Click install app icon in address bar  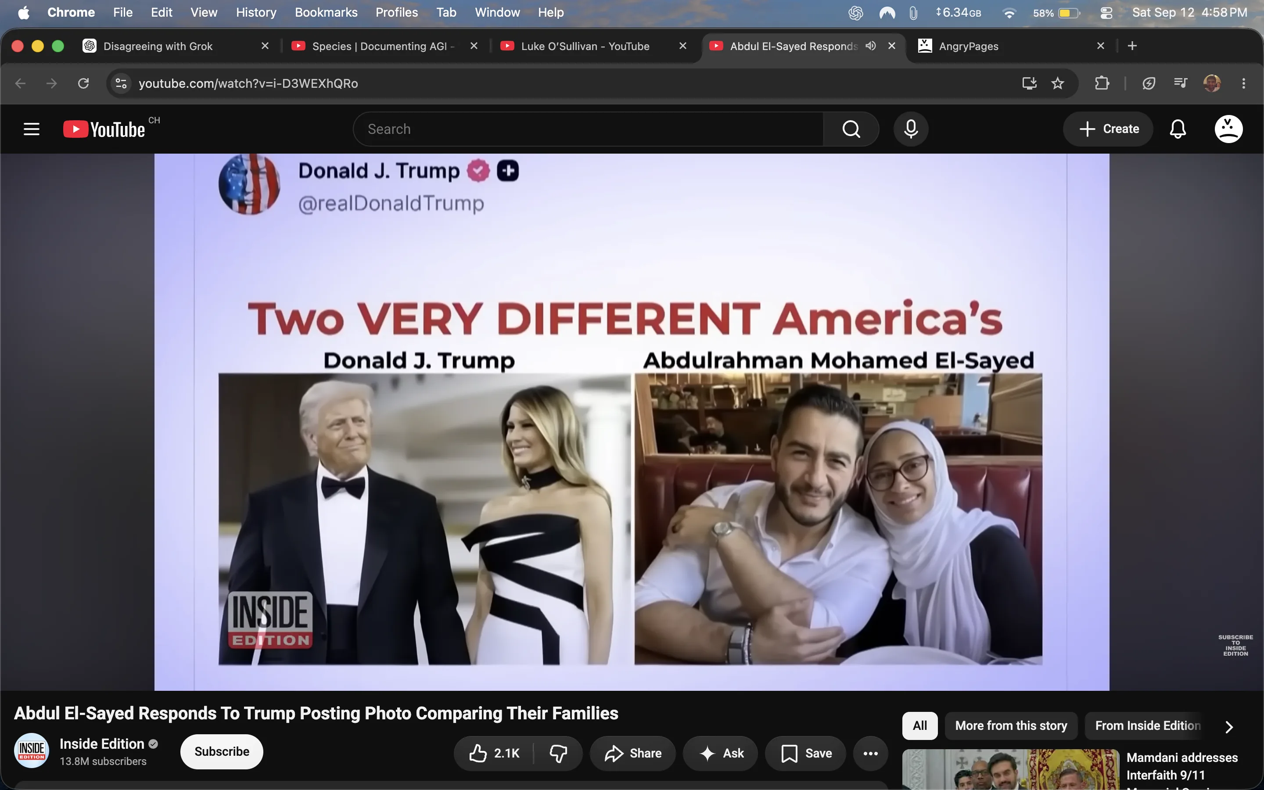(1029, 83)
